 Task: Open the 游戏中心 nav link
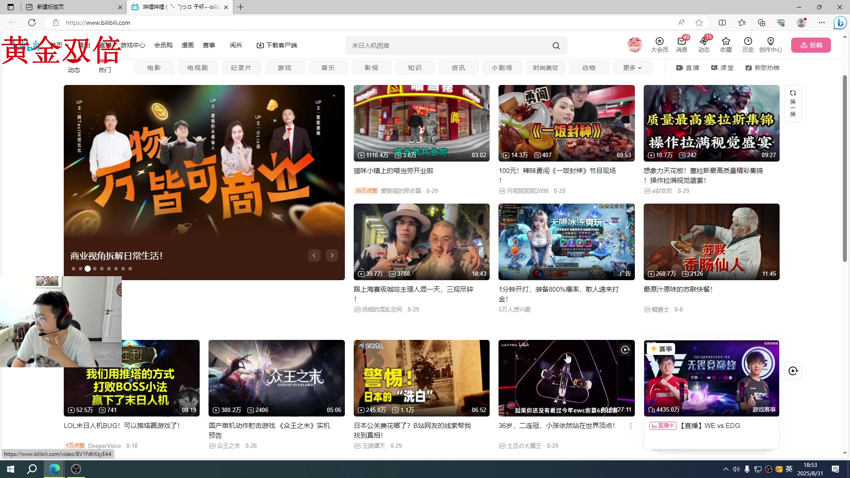tap(133, 45)
